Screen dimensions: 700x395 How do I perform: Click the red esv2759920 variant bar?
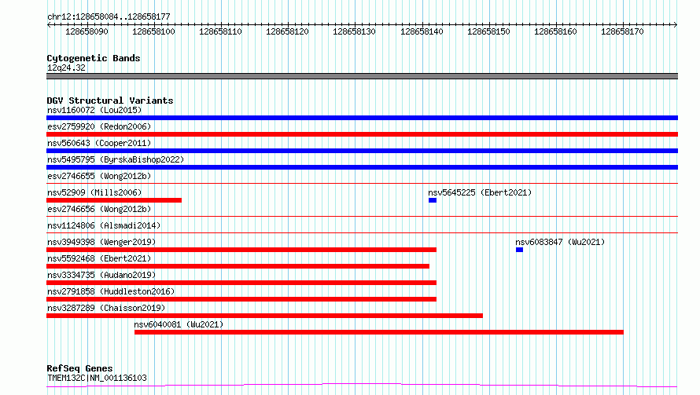[x=362, y=134]
